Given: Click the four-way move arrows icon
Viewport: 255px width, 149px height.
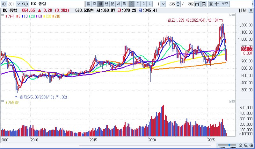Looking at the screenshot, I should click(217, 4).
